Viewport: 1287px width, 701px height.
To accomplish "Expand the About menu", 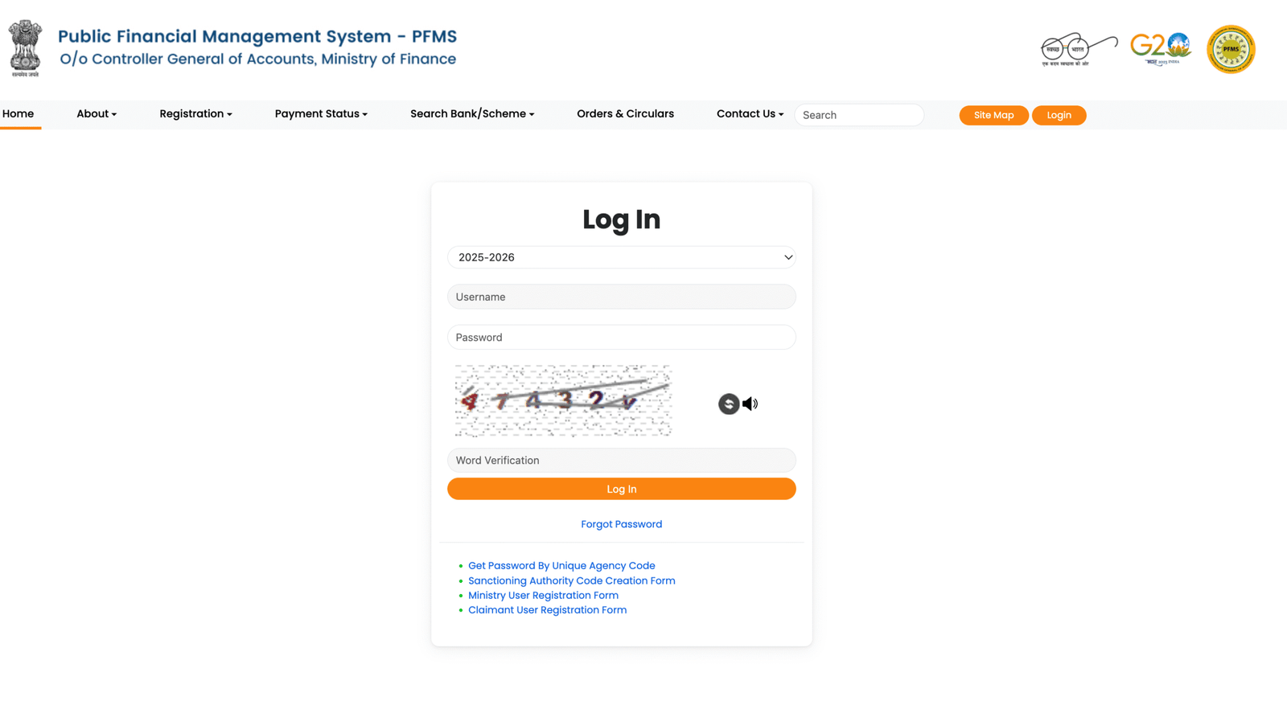I will click(x=97, y=113).
